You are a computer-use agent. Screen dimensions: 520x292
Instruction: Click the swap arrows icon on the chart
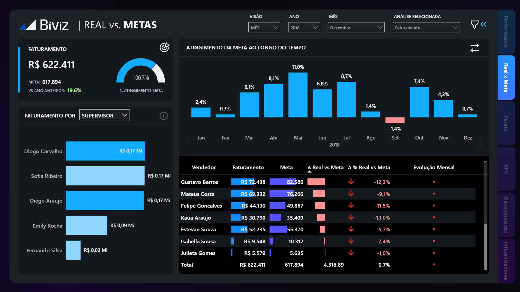coord(475,48)
